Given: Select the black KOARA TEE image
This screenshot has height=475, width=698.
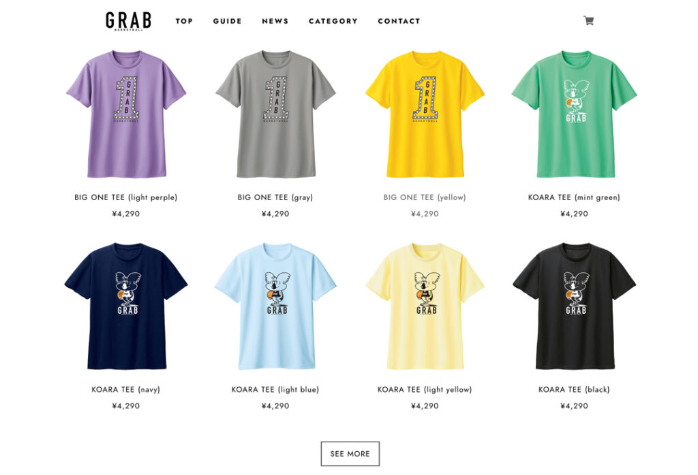Looking at the screenshot, I should click(x=574, y=306).
